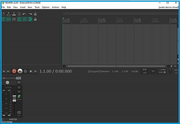The height and width of the screenshot is (124, 180).
Task: Click the metronome icon in toolbar
Action: point(35,14)
